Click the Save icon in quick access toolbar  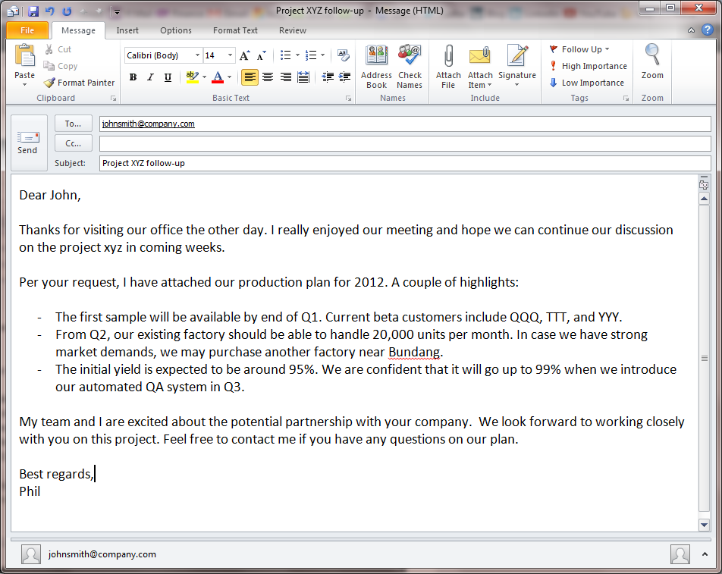click(x=33, y=11)
